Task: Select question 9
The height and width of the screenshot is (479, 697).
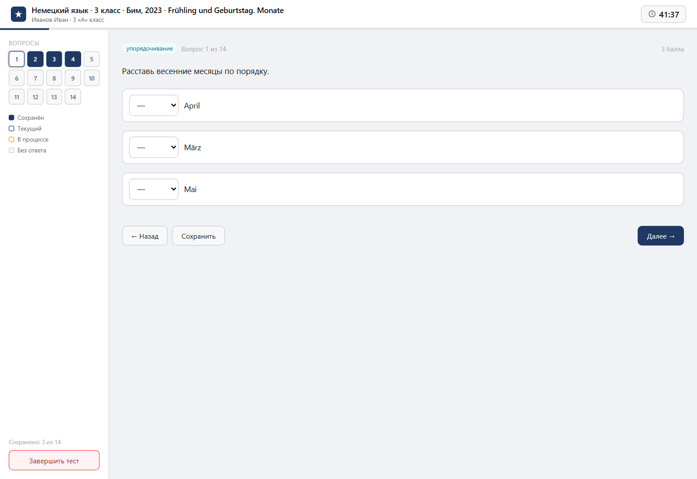Action: click(73, 78)
